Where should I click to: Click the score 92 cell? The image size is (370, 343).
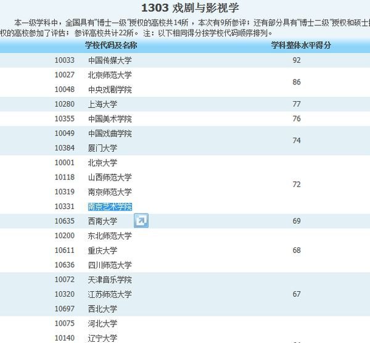point(297,60)
